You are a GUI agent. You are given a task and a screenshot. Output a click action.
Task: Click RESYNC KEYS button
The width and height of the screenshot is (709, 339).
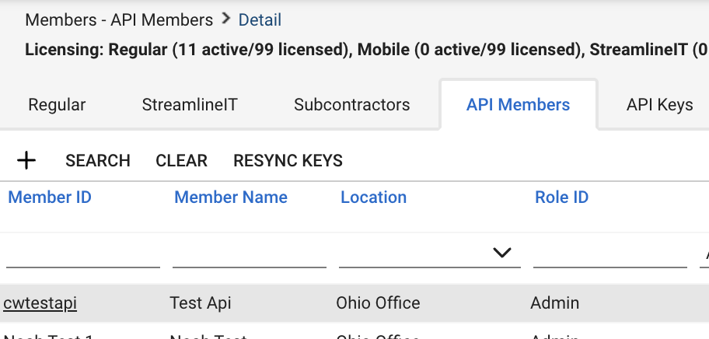[x=288, y=161]
